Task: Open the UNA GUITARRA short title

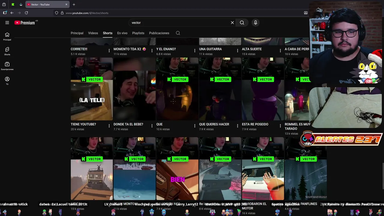Action: 211,49
